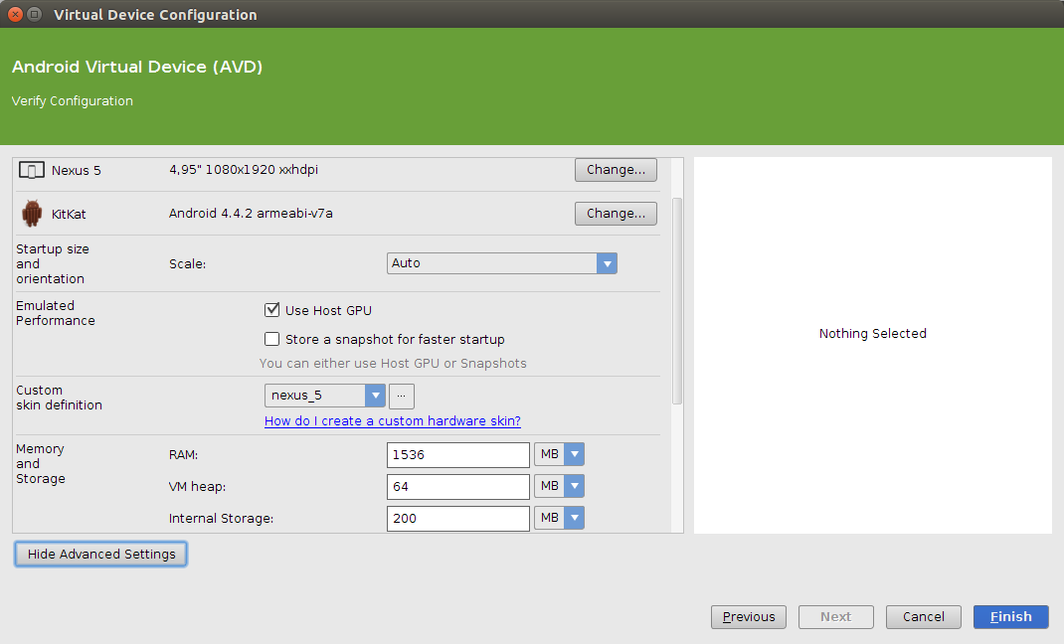Browse for a custom skin with the ellipsis button

401,396
